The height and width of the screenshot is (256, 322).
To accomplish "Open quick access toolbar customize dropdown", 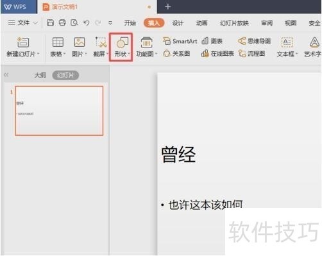I will pyautogui.click(x=110, y=22).
